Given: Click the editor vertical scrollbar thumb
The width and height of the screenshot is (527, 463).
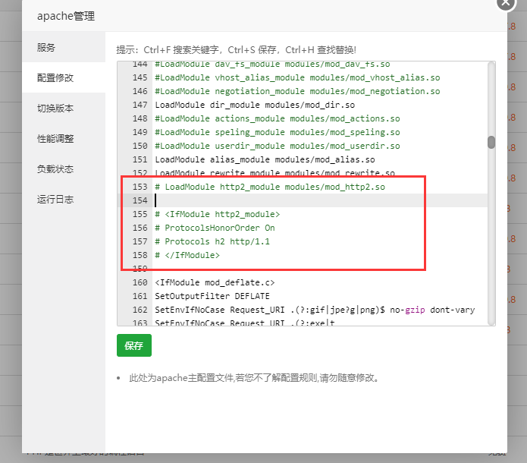Looking at the screenshot, I should [491, 142].
